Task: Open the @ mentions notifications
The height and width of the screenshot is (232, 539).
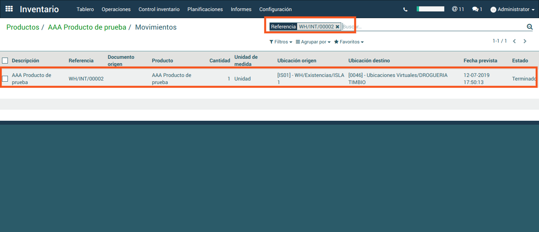Action: pyautogui.click(x=458, y=9)
